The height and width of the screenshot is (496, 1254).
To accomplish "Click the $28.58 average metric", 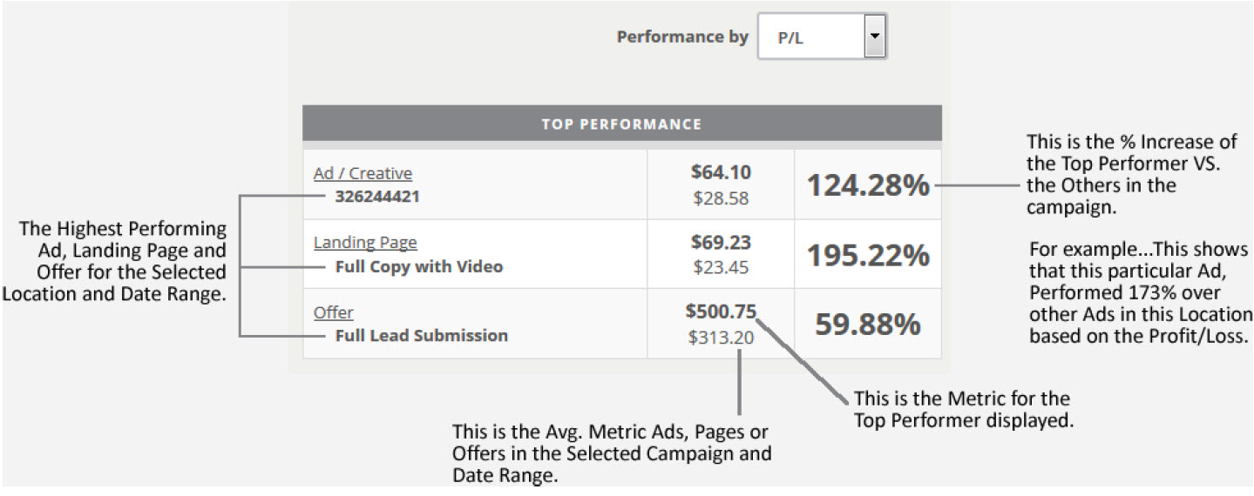I will (x=721, y=198).
